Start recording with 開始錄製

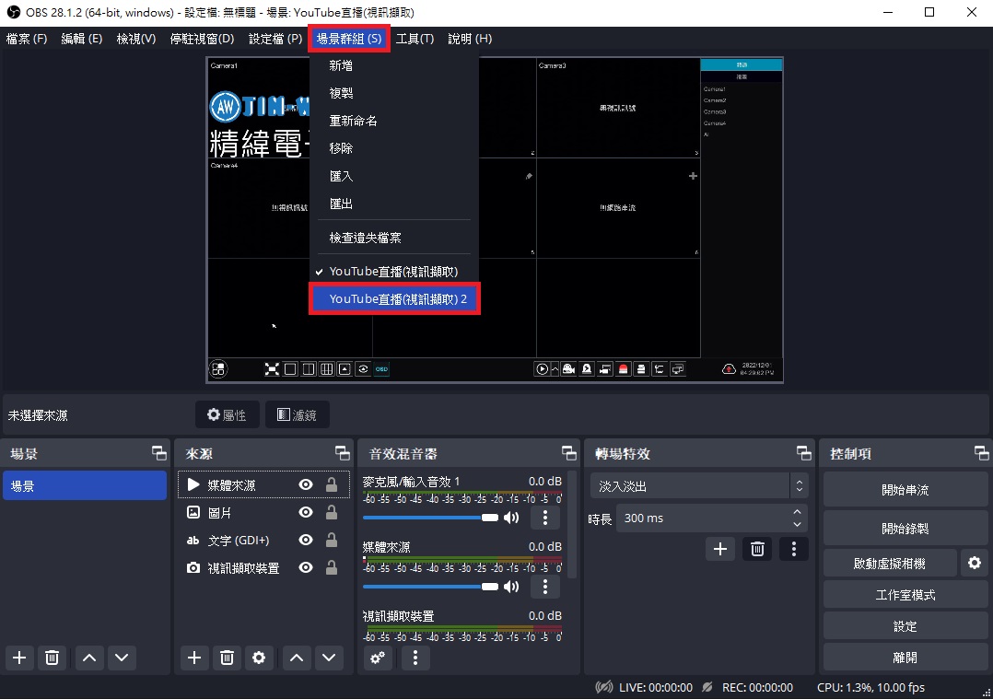(905, 528)
